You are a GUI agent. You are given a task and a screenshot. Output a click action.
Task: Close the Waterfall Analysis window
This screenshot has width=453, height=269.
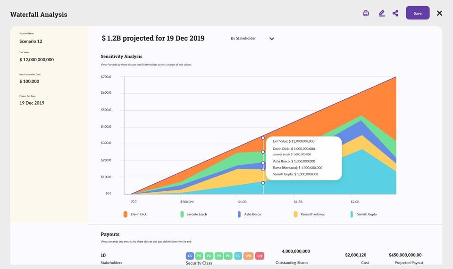pyautogui.click(x=439, y=13)
